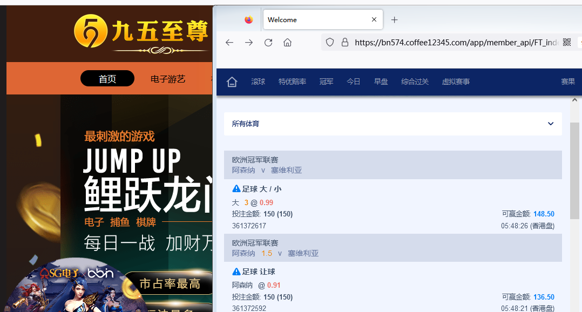Screen dimensions: 582x312
Task: Click the browser forward arrow
Action: click(x=249, y=43)
